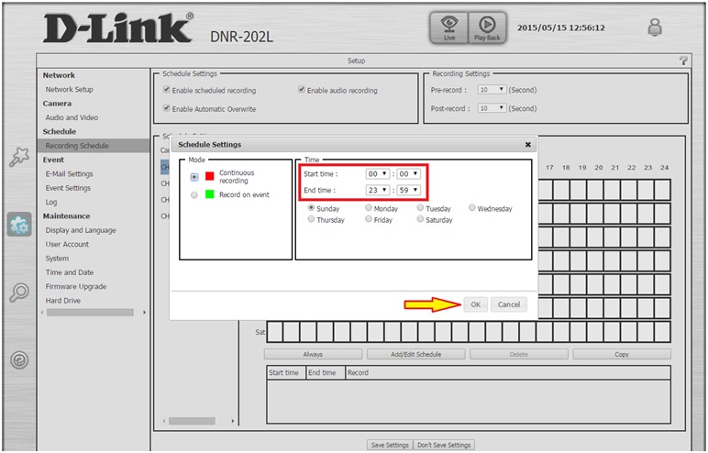Select the Friday radio button
Screen dimensions: 708x453
[369, 220]
